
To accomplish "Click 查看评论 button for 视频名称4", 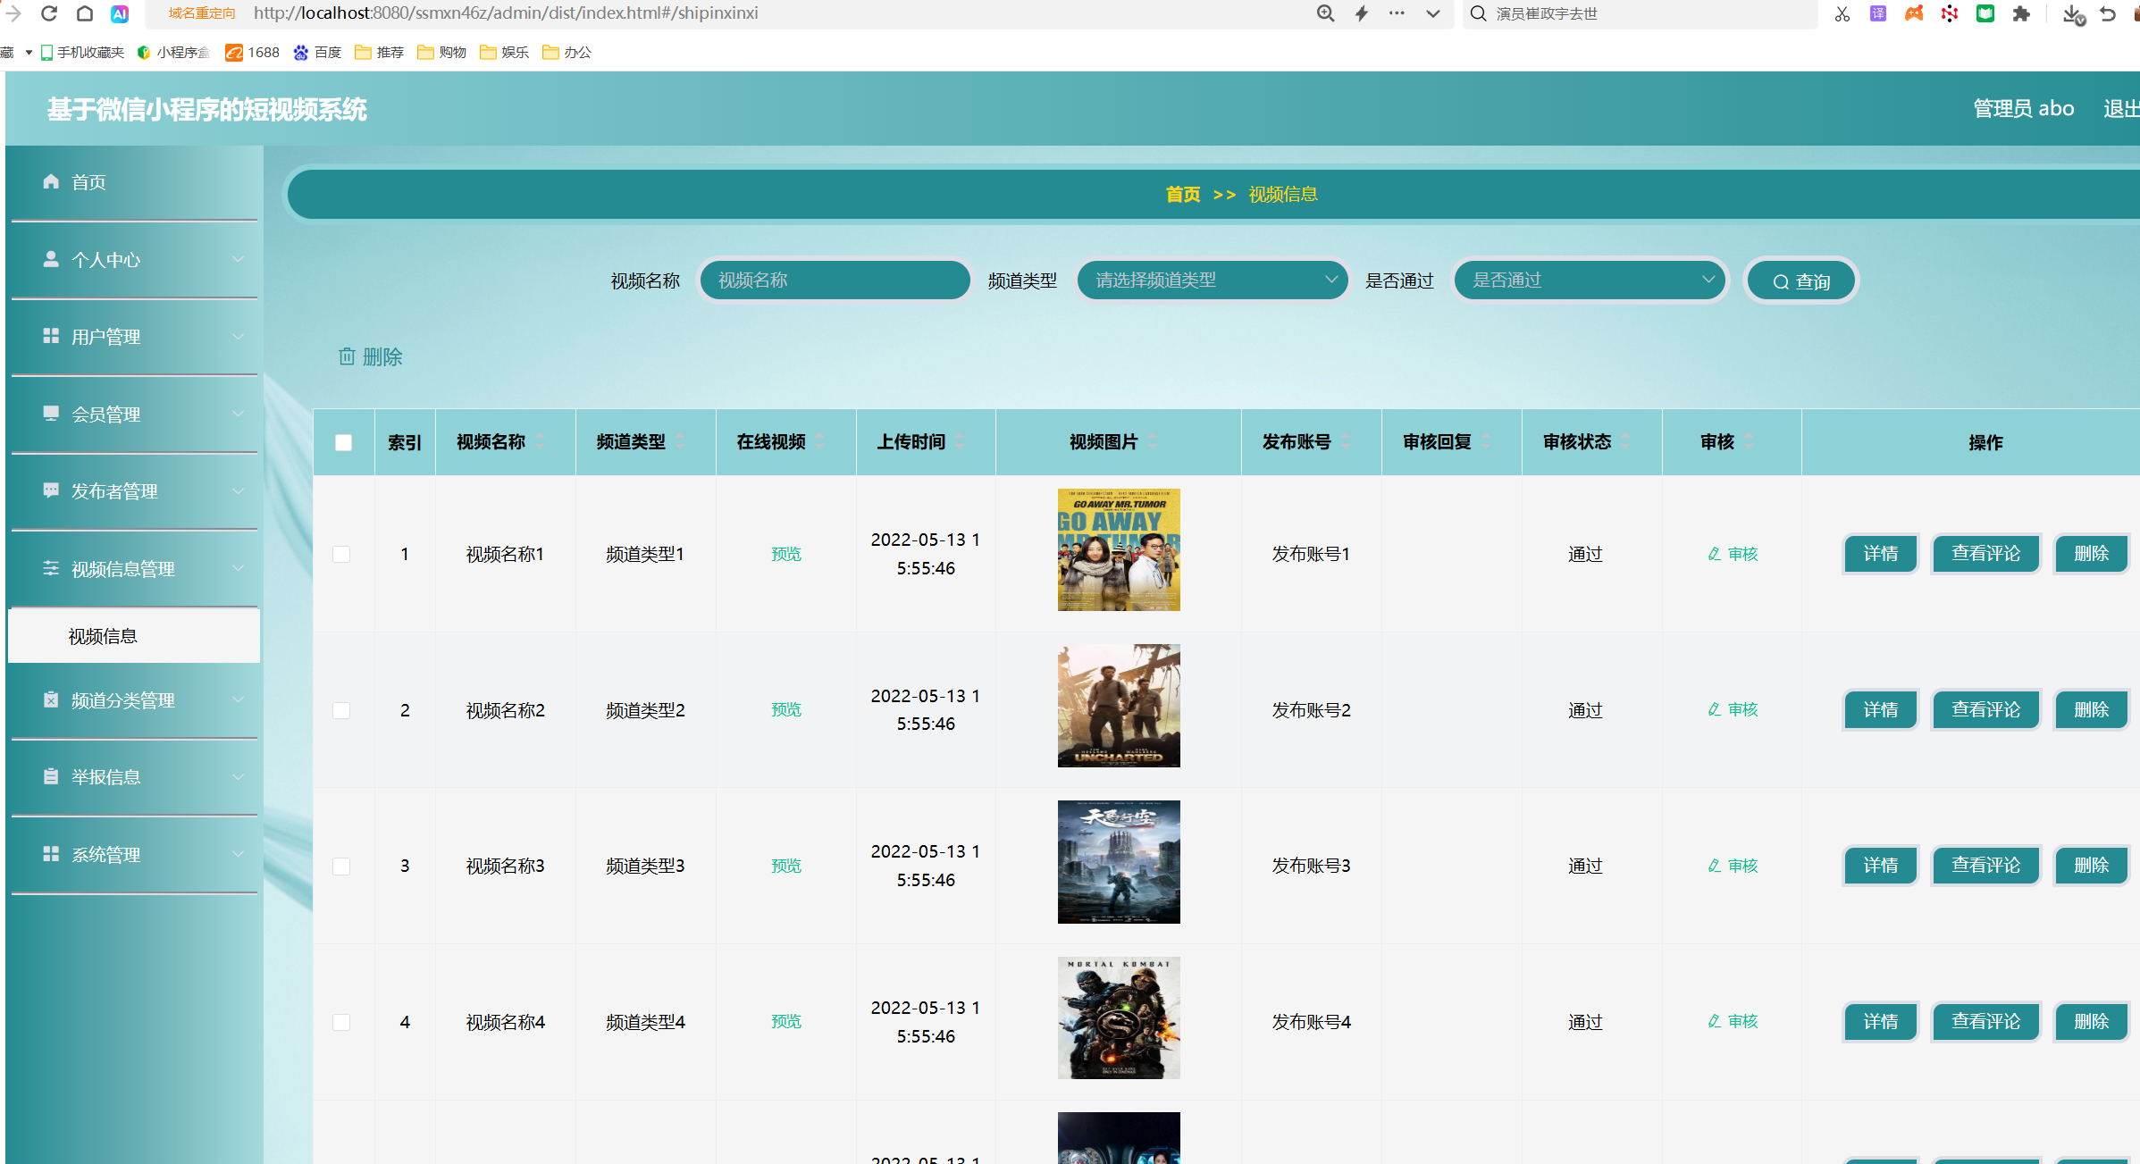I will 1985,1022.
